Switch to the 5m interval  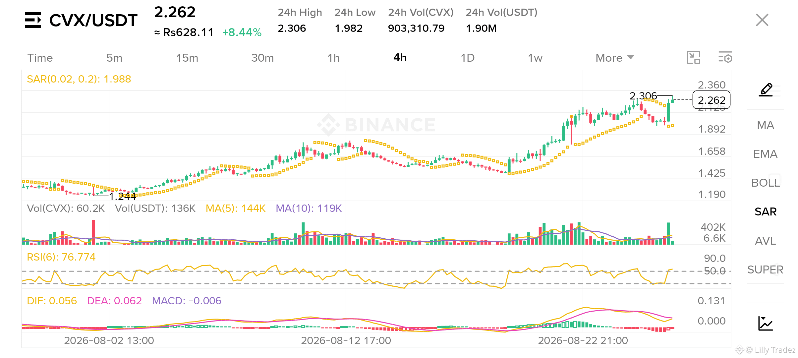(x=114, y=58)
